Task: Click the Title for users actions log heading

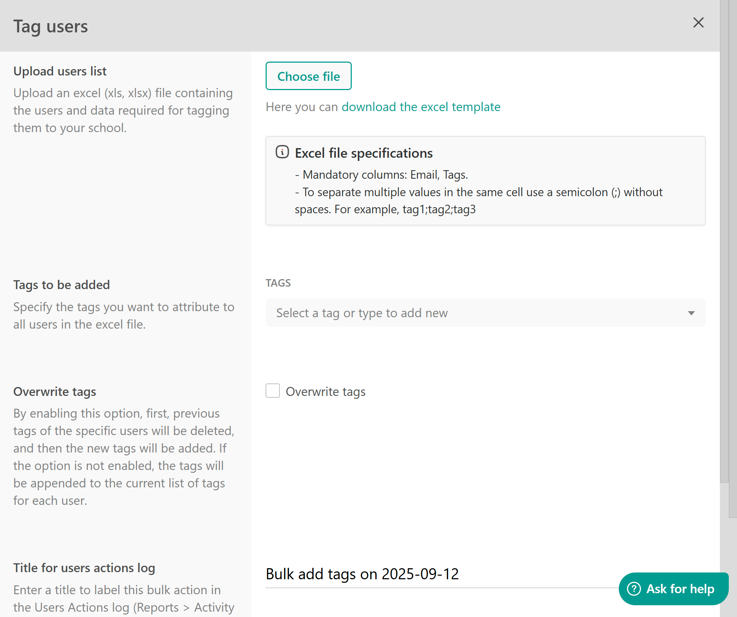Action: (84, 568)
